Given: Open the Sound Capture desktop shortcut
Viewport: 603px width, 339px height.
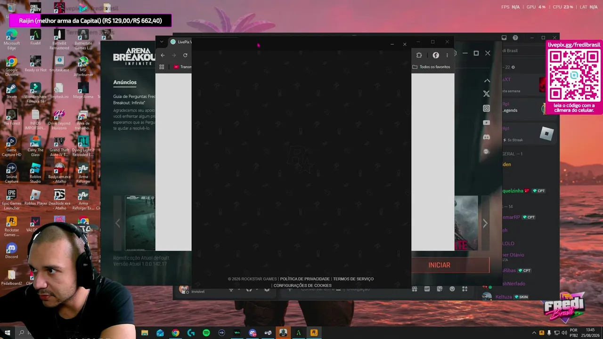Looking at the screenshot, I should tap(12, 174).
